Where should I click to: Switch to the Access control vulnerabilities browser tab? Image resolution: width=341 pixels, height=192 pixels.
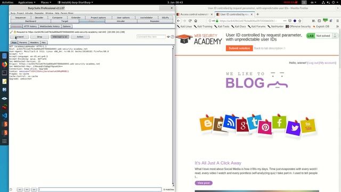click(x=194, y=14)
